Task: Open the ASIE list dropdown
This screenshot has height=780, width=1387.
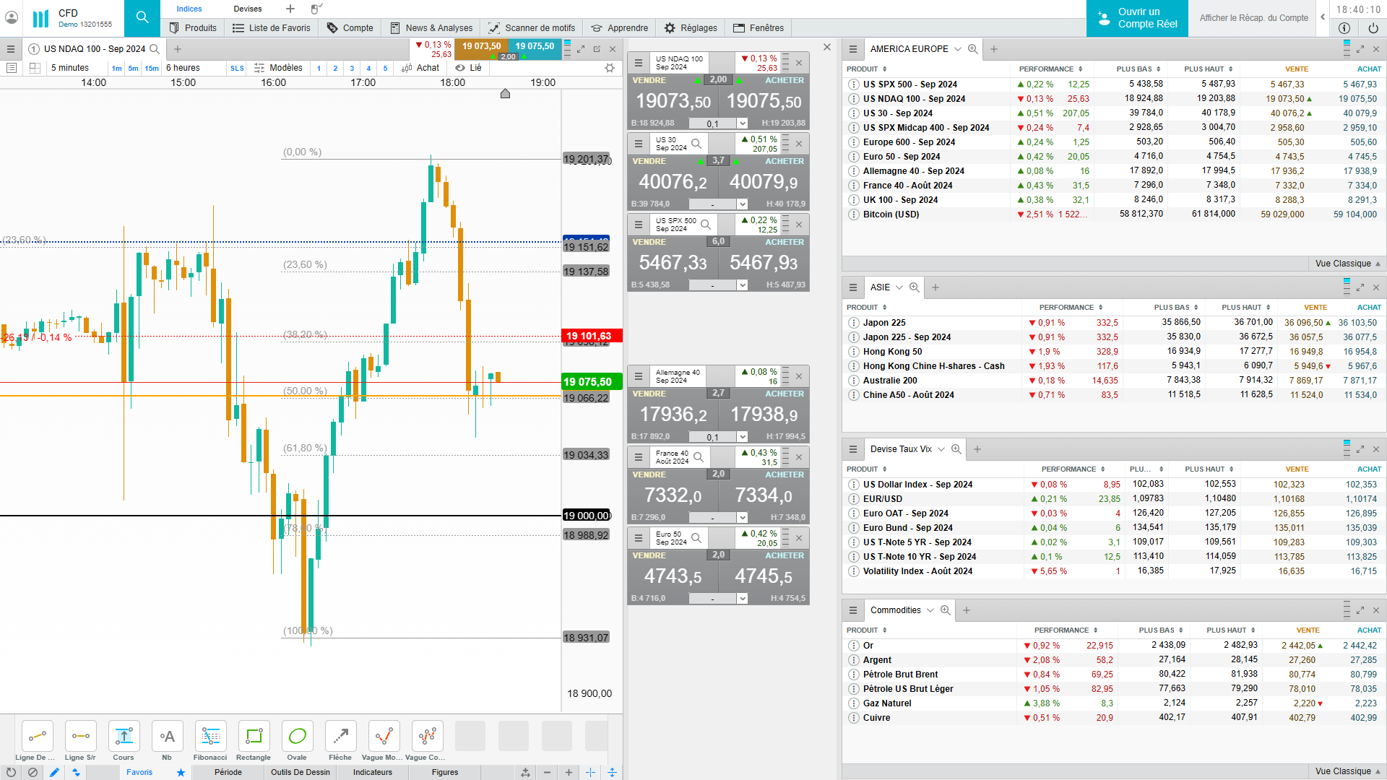Action: tap(899, 287)
